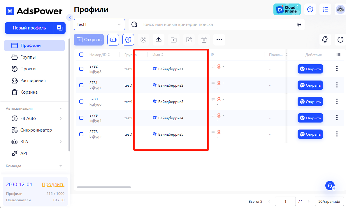
Task: Open search filter settings icon
Action: tap(298, 25)
